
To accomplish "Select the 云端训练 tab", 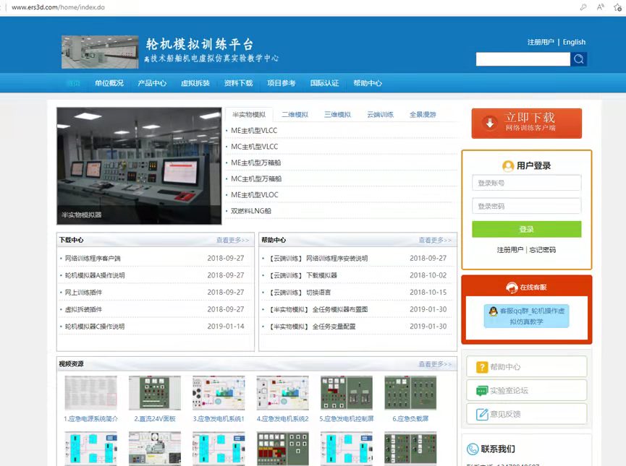I will coord(380,115).
